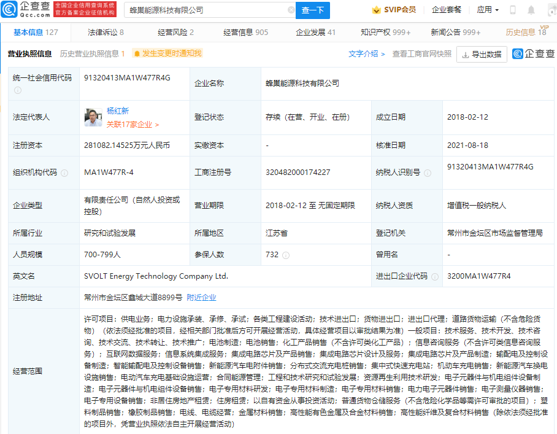557x434 pixels.
Task: Select 营业执照信息 sub-tab
Action: (29, 53)
